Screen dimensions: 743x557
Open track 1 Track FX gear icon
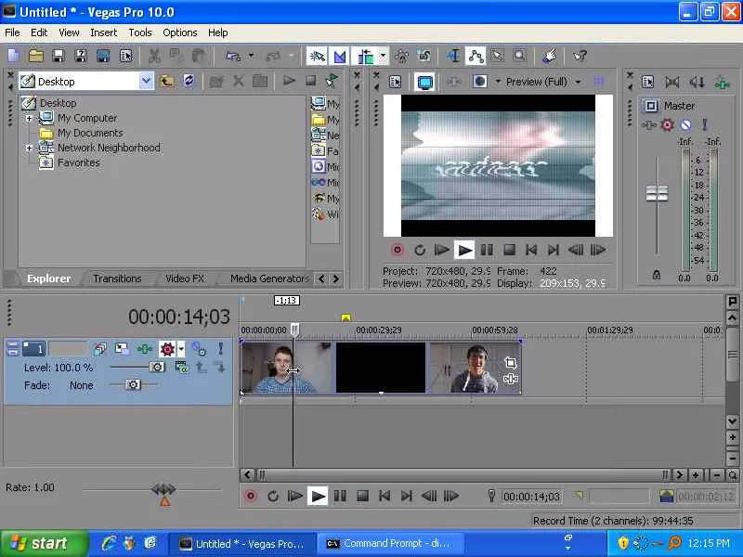167,350
